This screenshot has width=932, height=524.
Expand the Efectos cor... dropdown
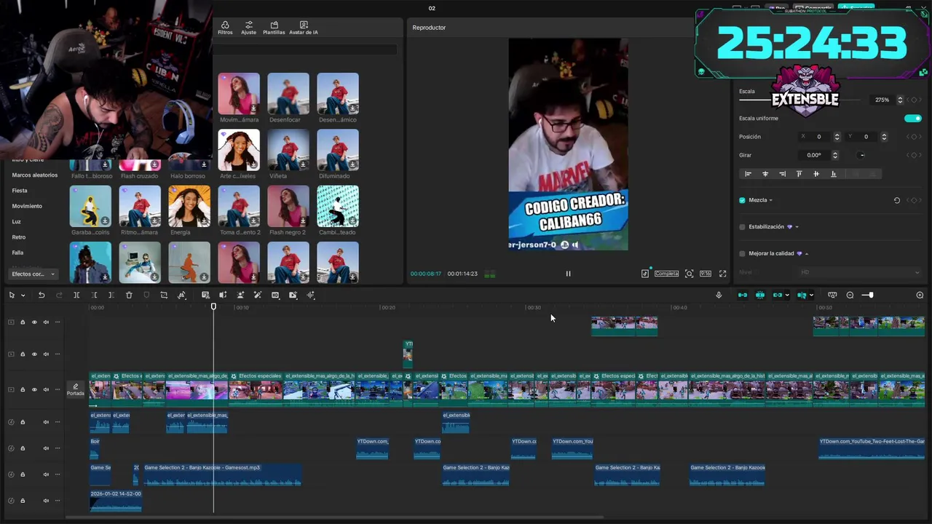click(x=33, y=274)
